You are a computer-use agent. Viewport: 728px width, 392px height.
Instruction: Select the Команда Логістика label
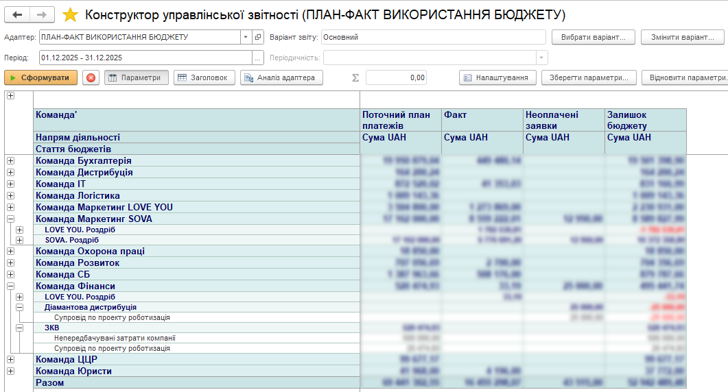coord(78,196)
